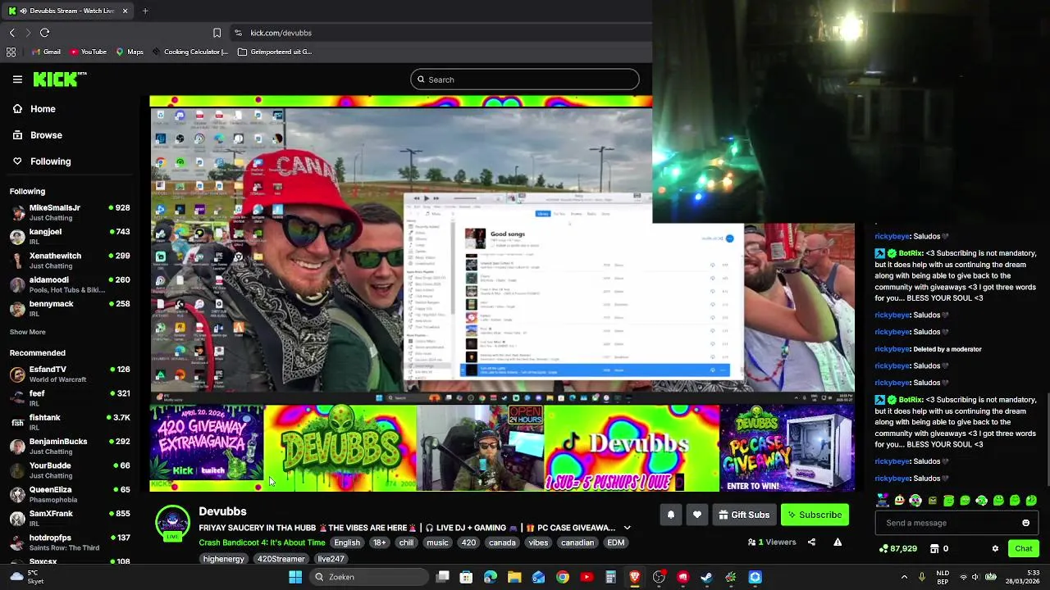Open the chat shop icon
Image resolution: width=1050 pixels, height=590 pixels.
point(934,549)
